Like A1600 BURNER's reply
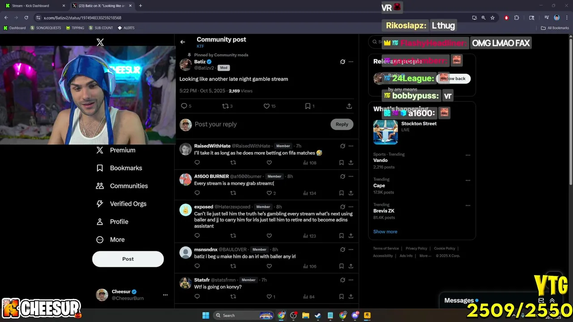573x322 pixels. point(269,193)
